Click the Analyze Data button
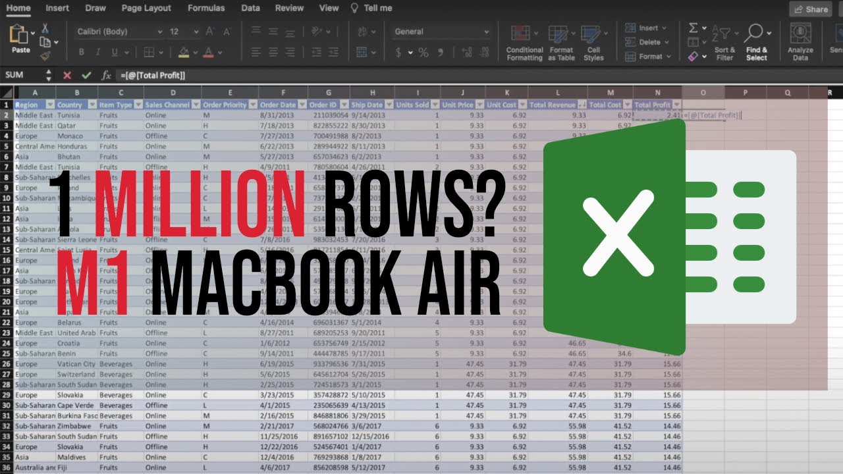The height and width of the screenshot is (474, 843). tap(800, 43)
